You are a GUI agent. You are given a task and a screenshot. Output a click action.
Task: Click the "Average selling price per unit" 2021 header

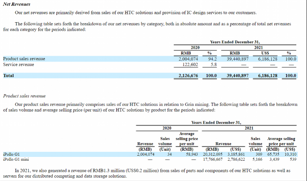(x=281, y=141)
